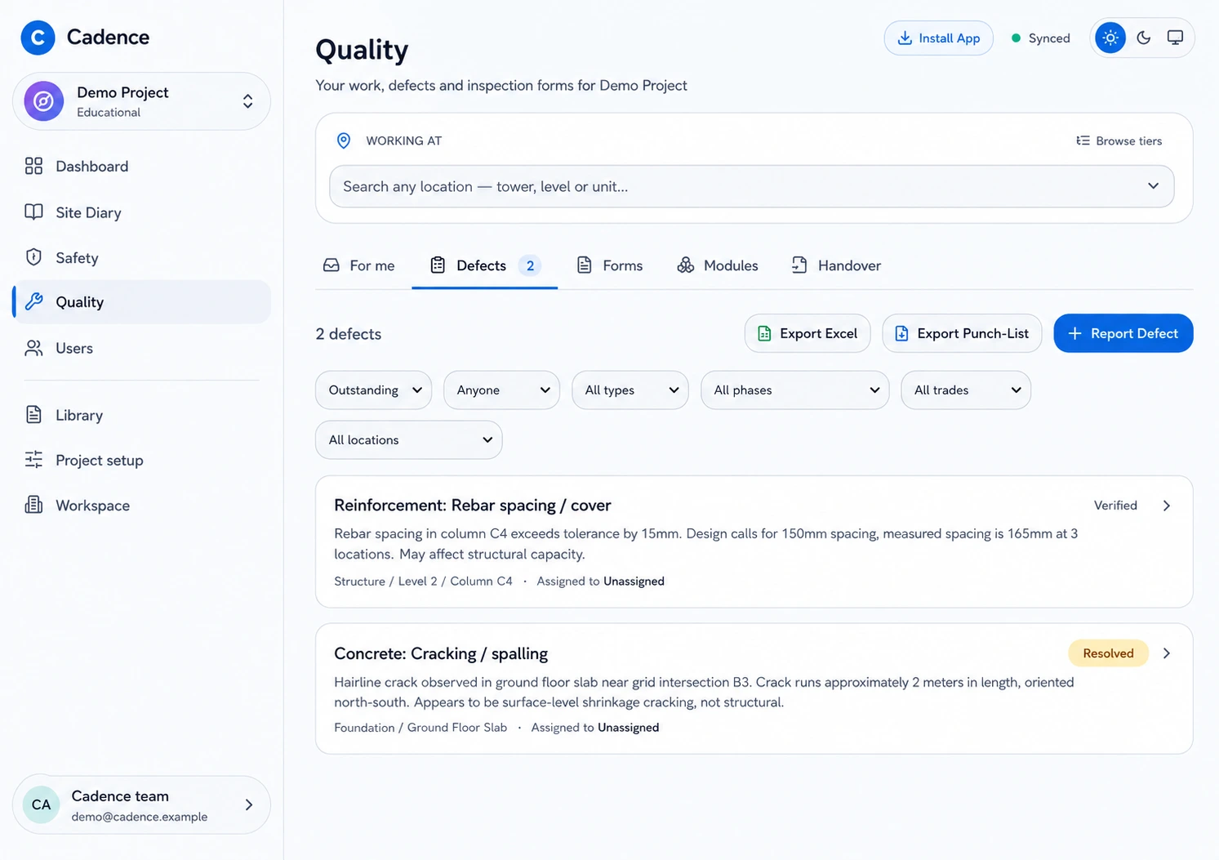Click the Resolved status badge
The height and width of the screenshot is (860, 1219).
coord(1108,653)
